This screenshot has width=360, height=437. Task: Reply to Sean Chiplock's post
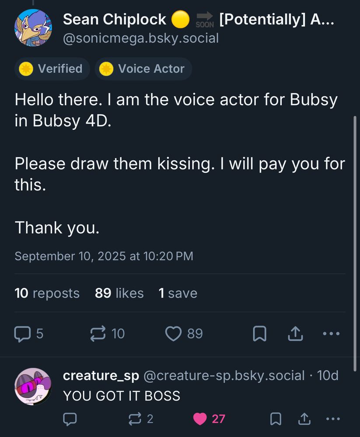coord(22,334)
